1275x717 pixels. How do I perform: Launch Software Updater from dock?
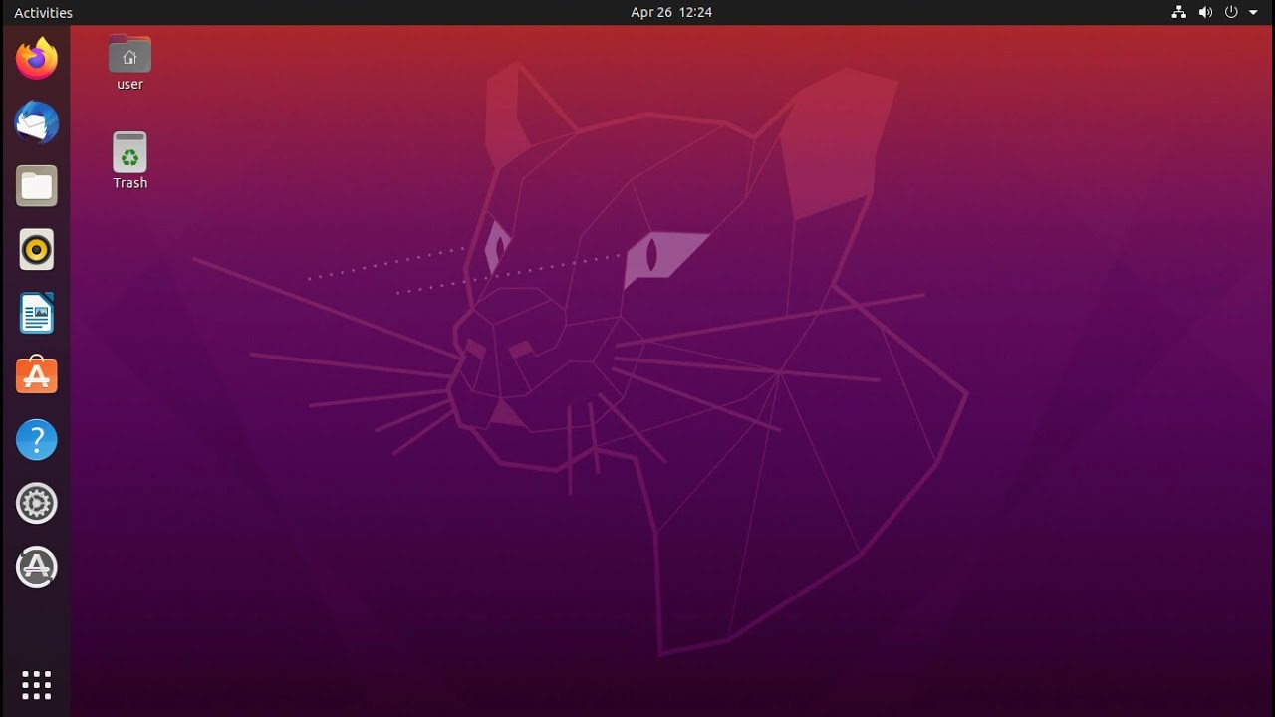click(37, 567)
